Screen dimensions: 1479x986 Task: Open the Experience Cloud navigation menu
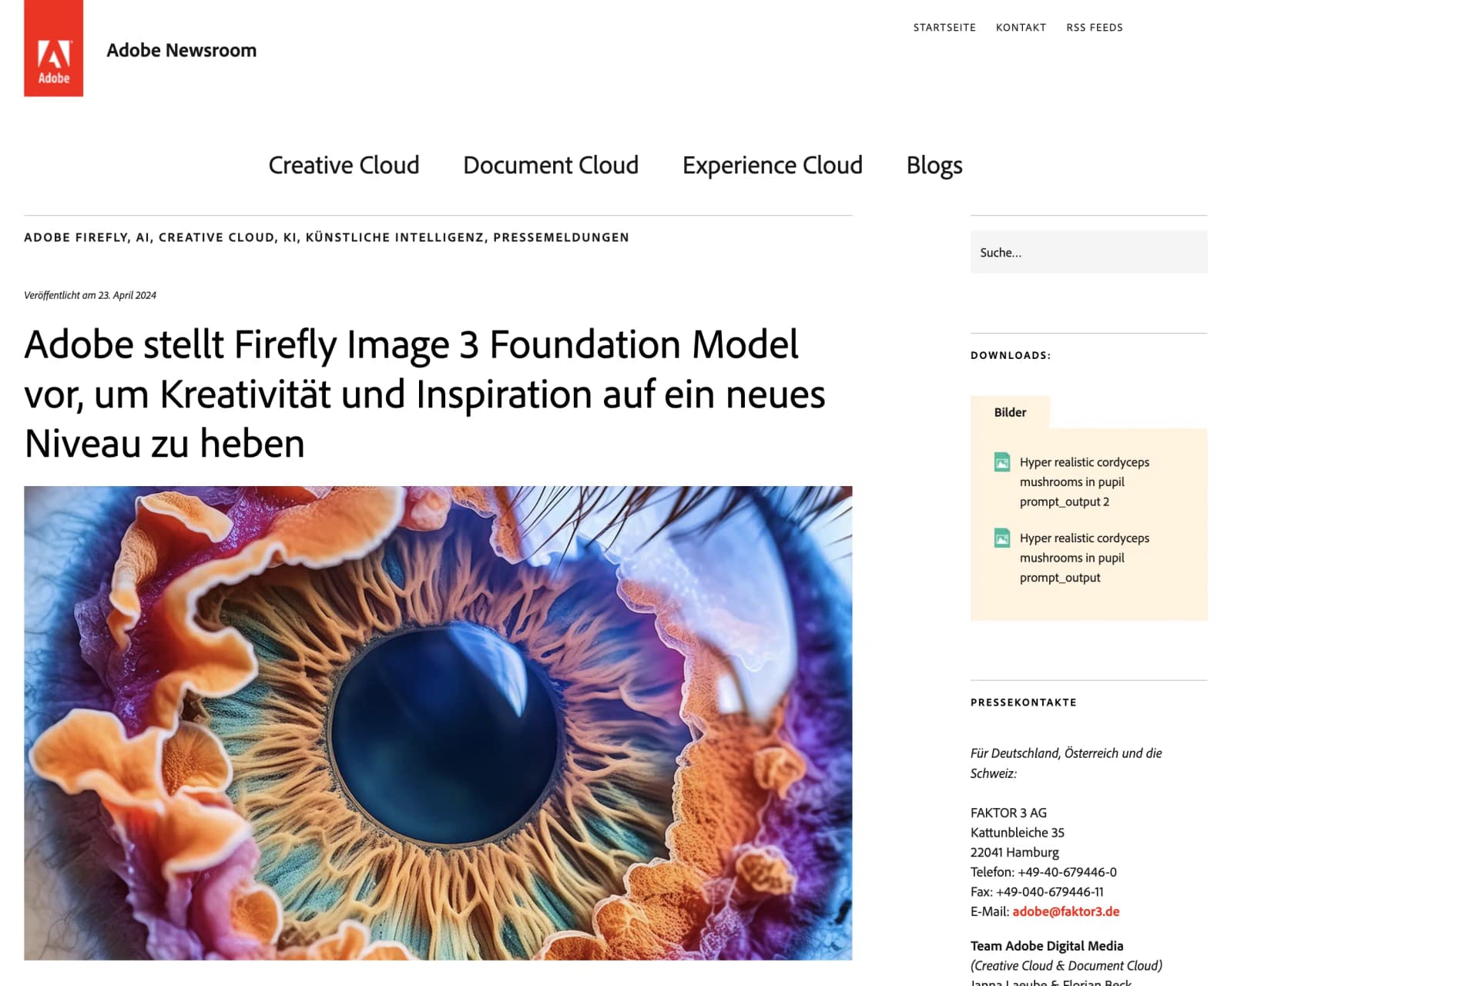click(x=772, y=165)
